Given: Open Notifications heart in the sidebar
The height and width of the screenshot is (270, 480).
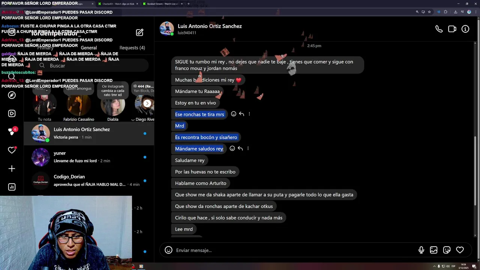Looking at the screenshot, I should [12, 150].
